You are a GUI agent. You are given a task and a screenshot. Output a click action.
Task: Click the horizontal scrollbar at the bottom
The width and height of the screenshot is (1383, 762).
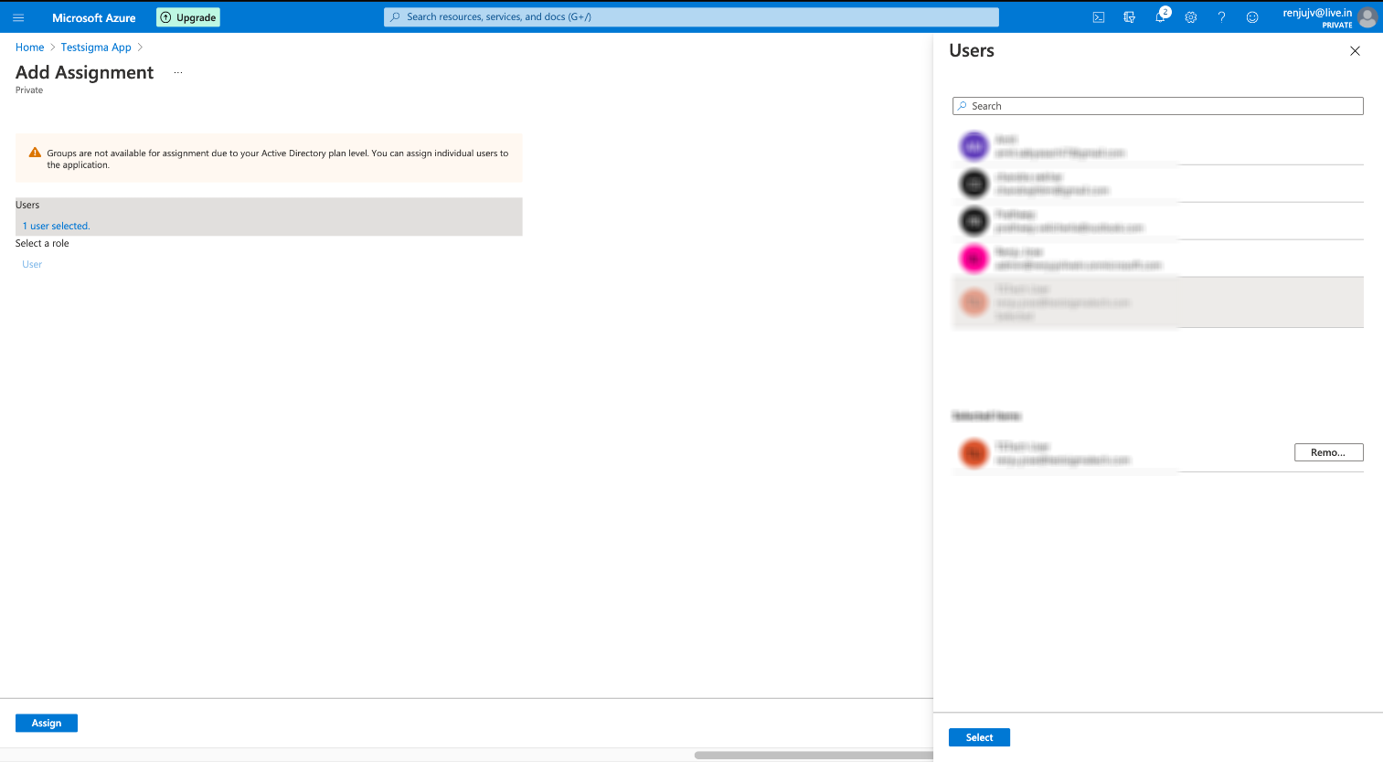click(x=814, y=755)
